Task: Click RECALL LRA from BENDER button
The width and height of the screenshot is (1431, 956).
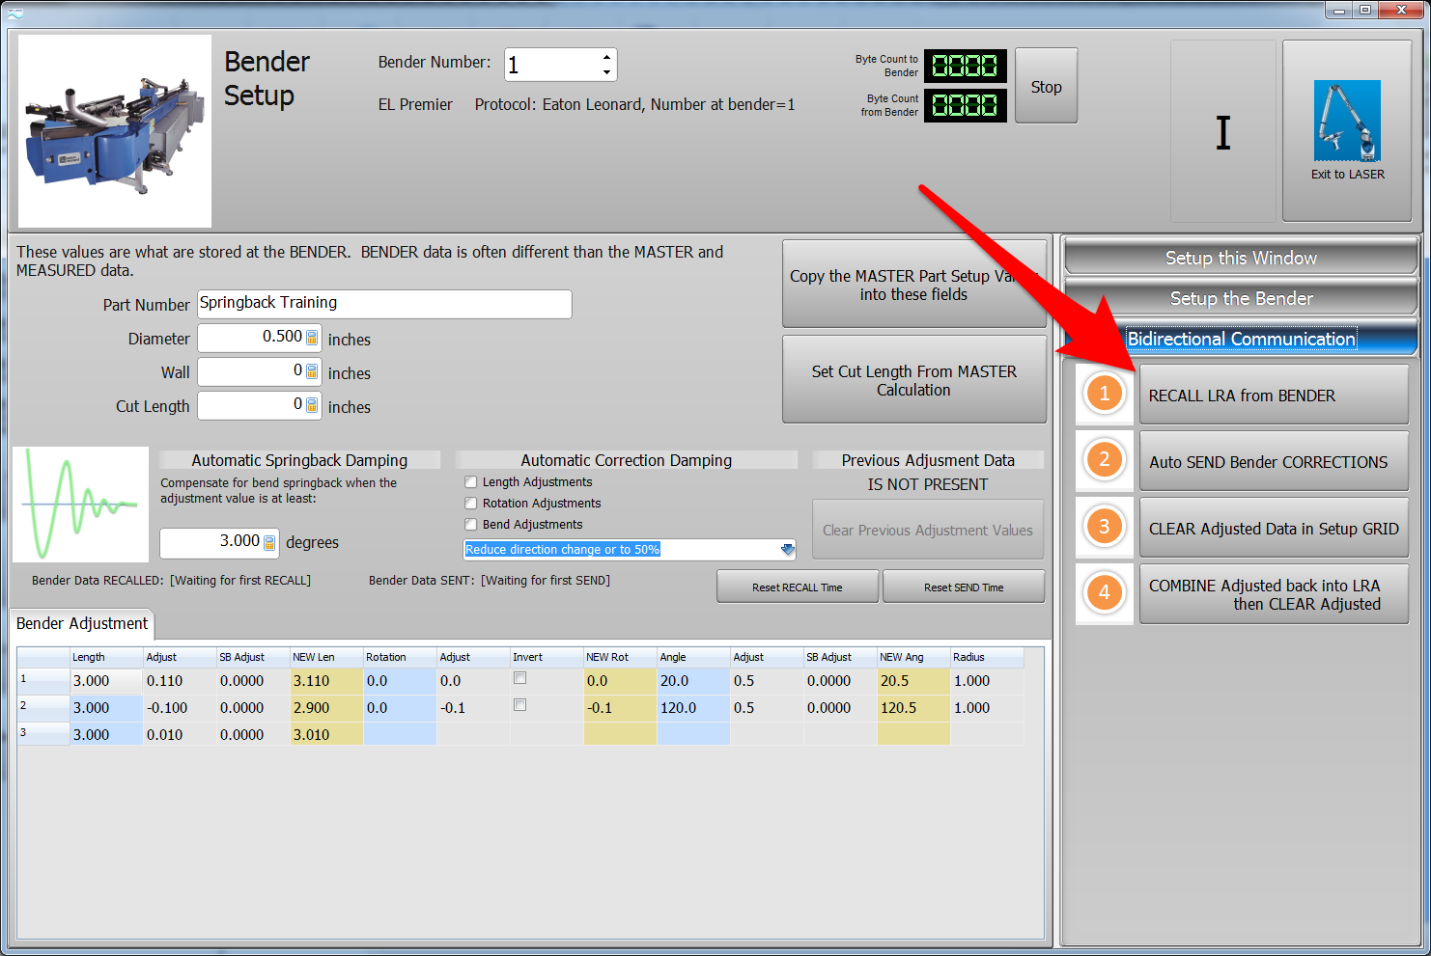Action: (x=1273, y=395)
